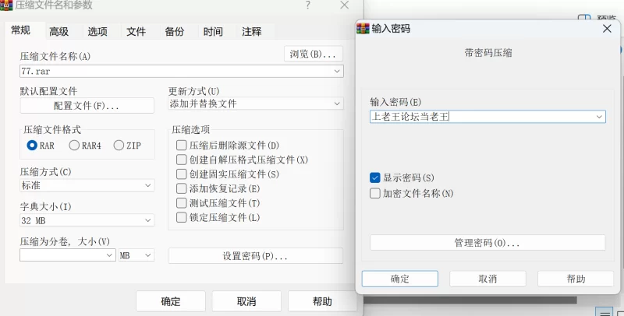Enable 创建固实压缩文件 checkbox
The image size is (624, 316).
pyautogui.click(x=182, y=174)
